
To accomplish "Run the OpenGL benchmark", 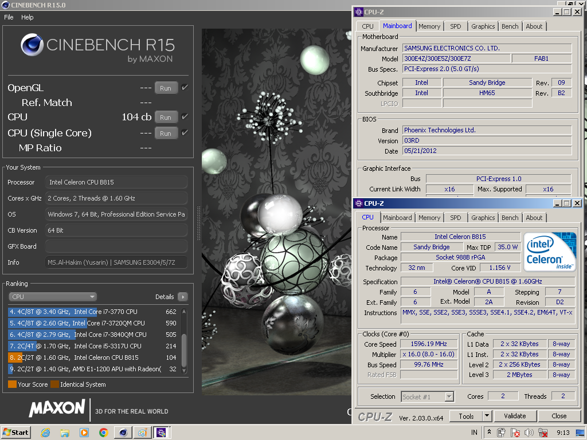I will [x=166, y=88].
